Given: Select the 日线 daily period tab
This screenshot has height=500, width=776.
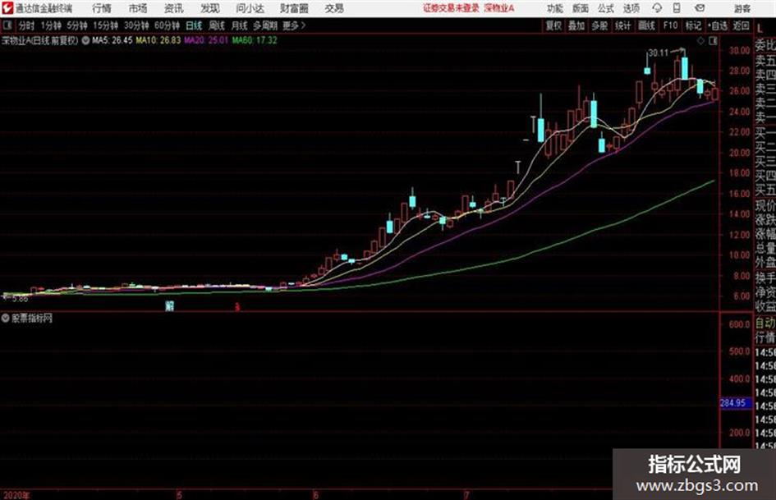Looking at the screenshot, I should (x=194, y=25).
